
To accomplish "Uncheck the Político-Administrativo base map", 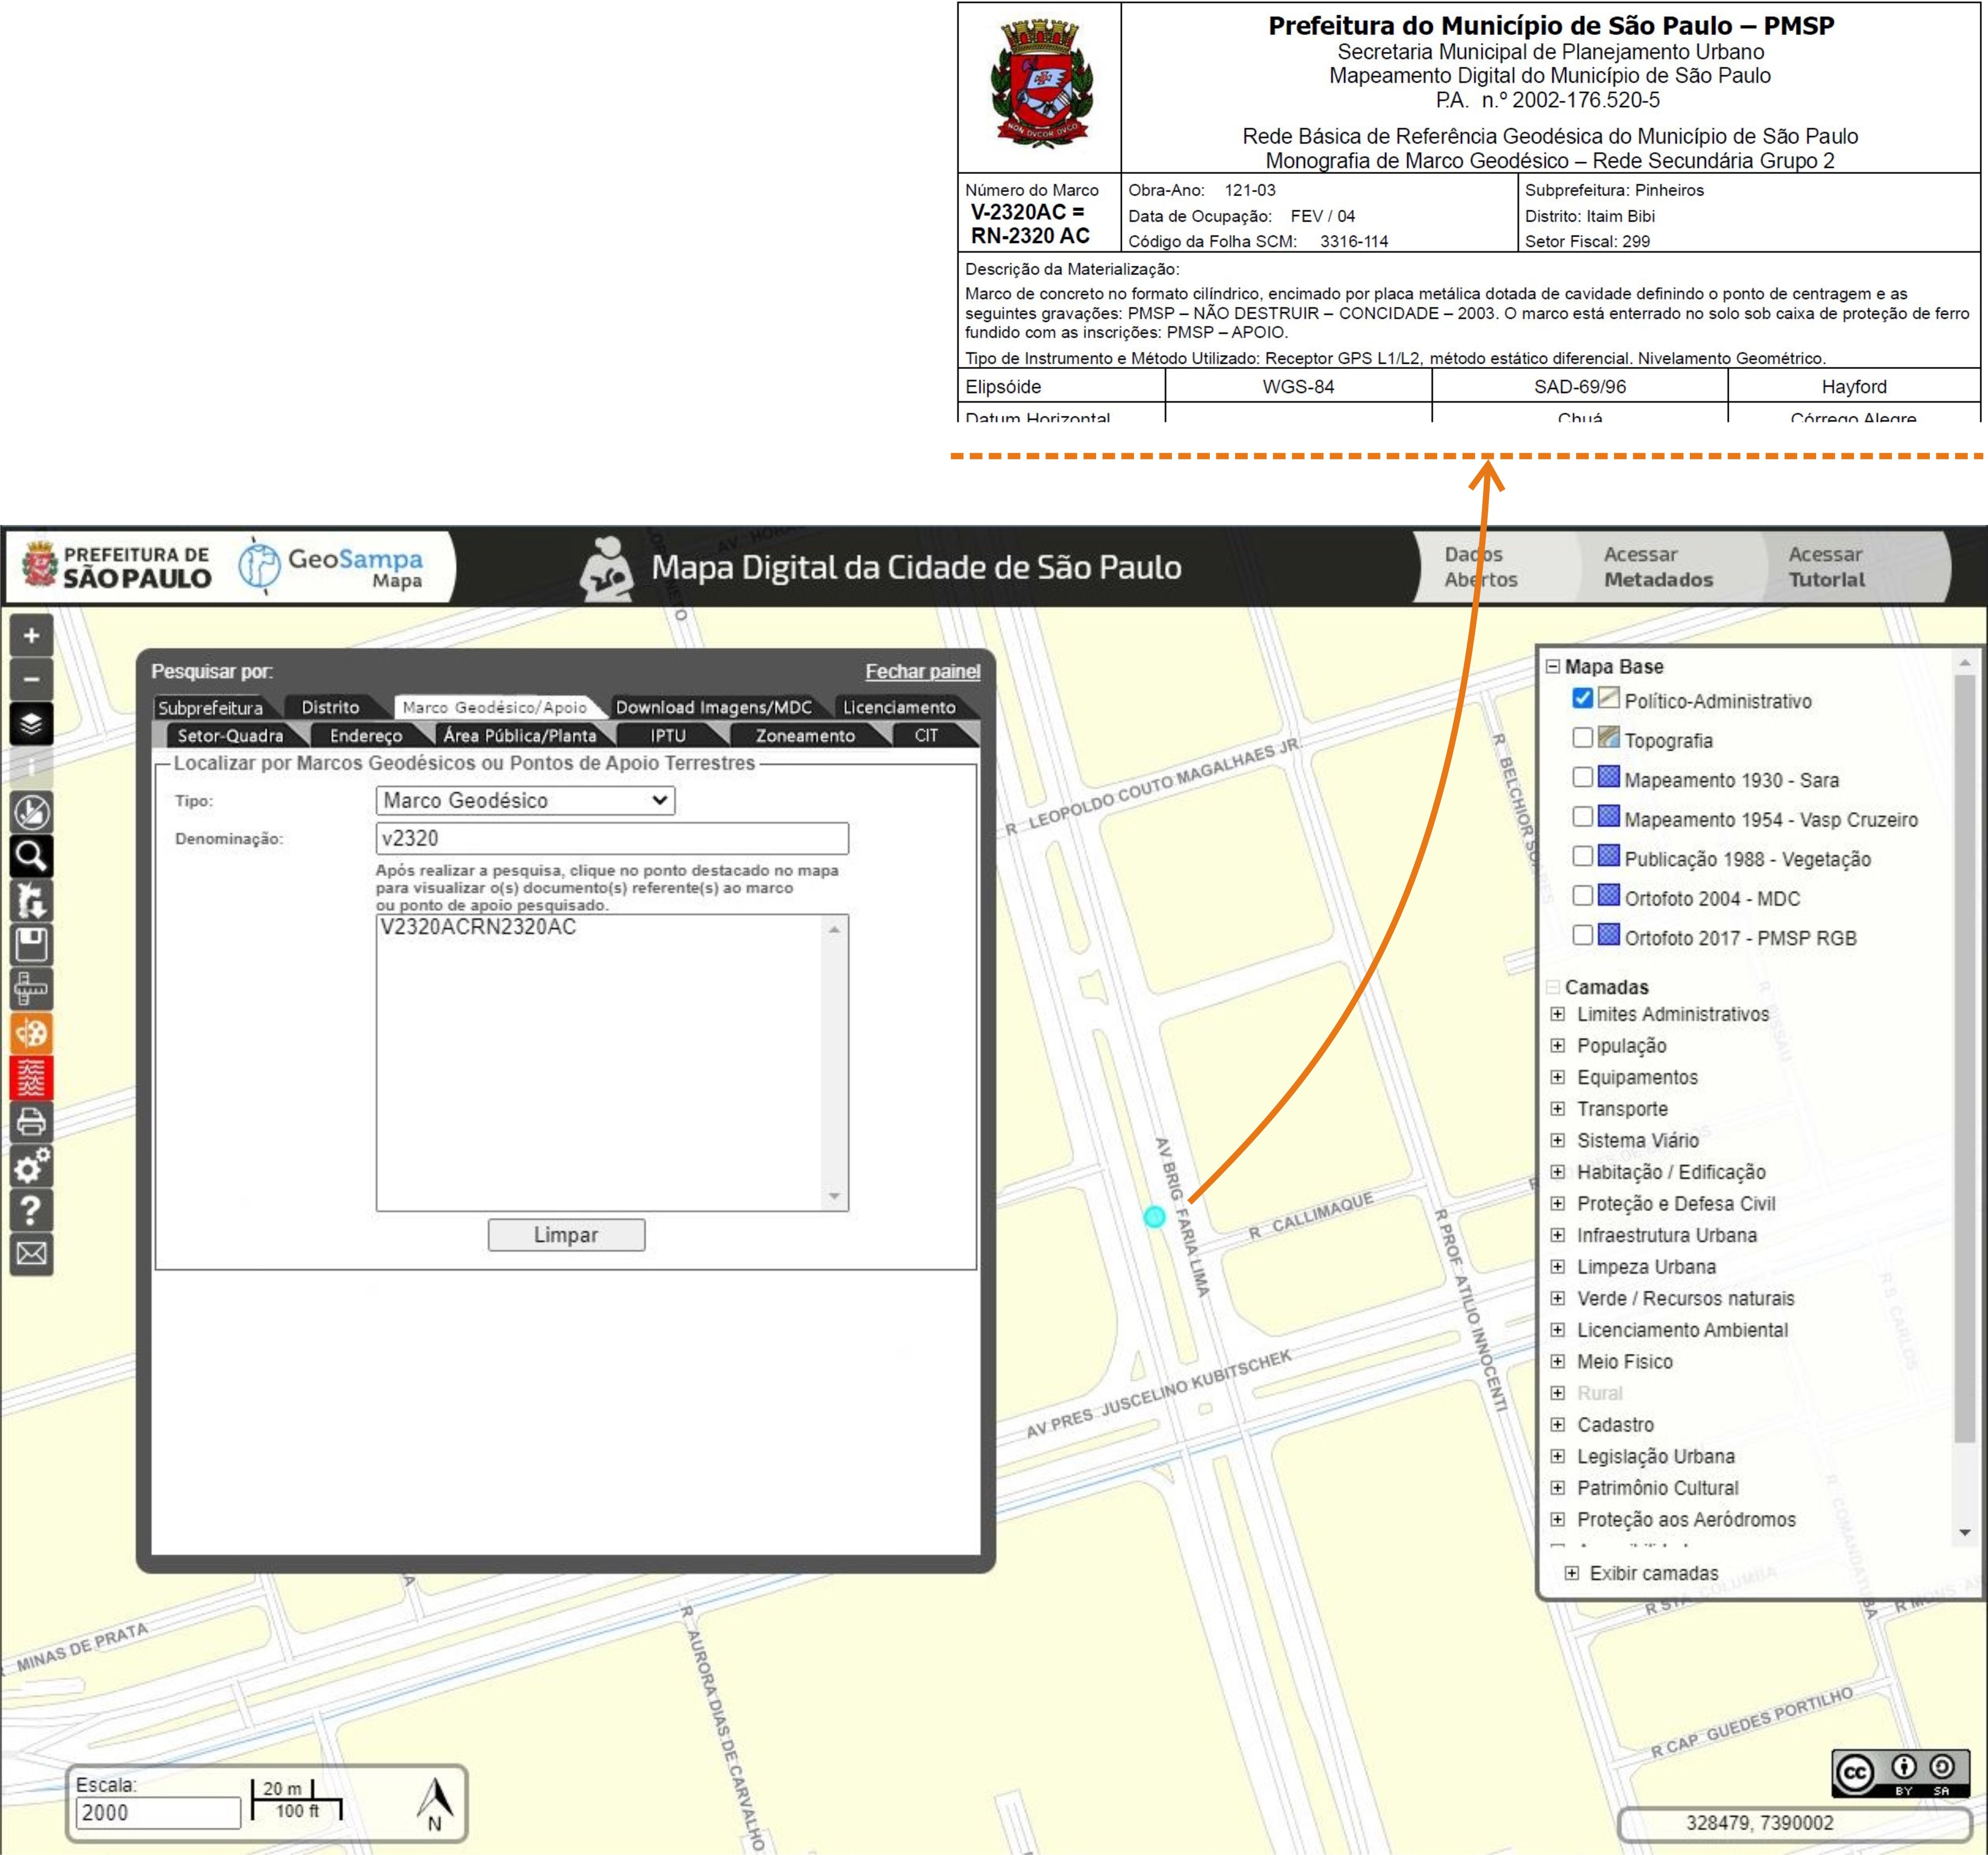I will (1582, 698).
